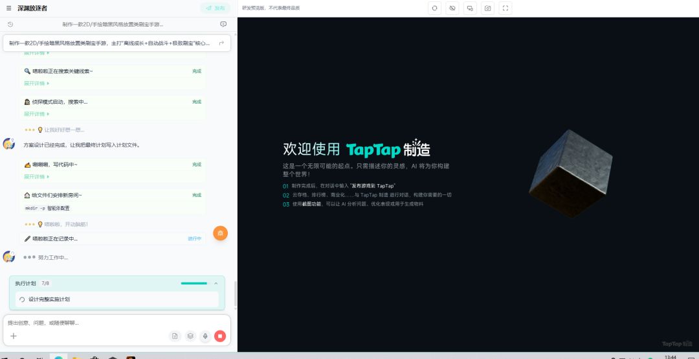This screenshot has height=359, width=699.
Task: Click the assistant avatar next to 努力工作中
Action: (8, 257)
